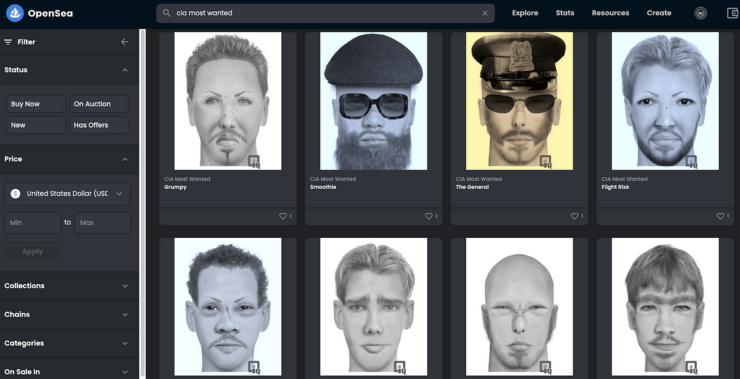740x379 pixels.
Task: Click the IQ badge on Grumpy image
Action: tap(254, 162)
